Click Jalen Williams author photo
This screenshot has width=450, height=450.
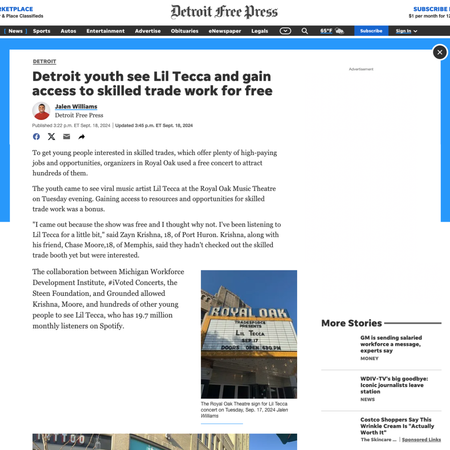click(x=41, y=111)
